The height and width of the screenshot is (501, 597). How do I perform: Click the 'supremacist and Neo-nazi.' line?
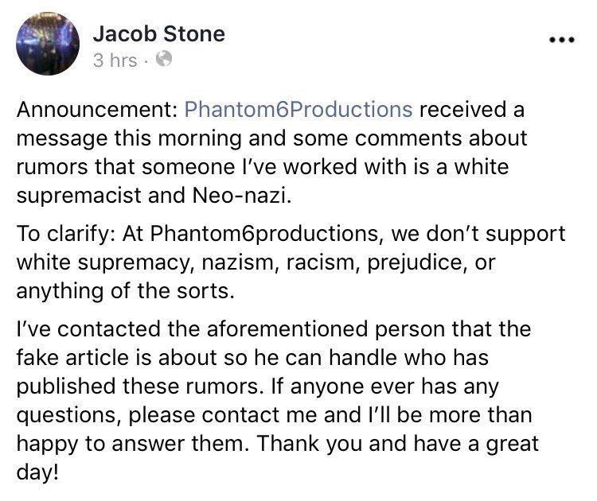pyautogui.click(x=154, y=195)
